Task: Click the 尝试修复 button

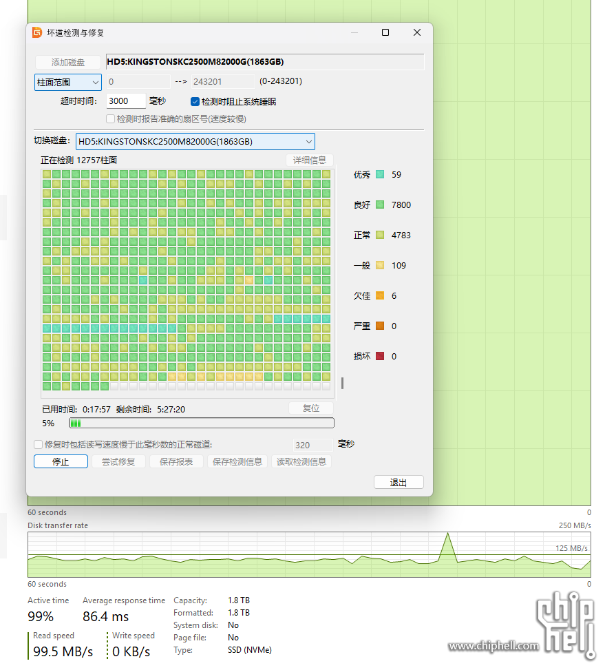Action: (118, 461)
